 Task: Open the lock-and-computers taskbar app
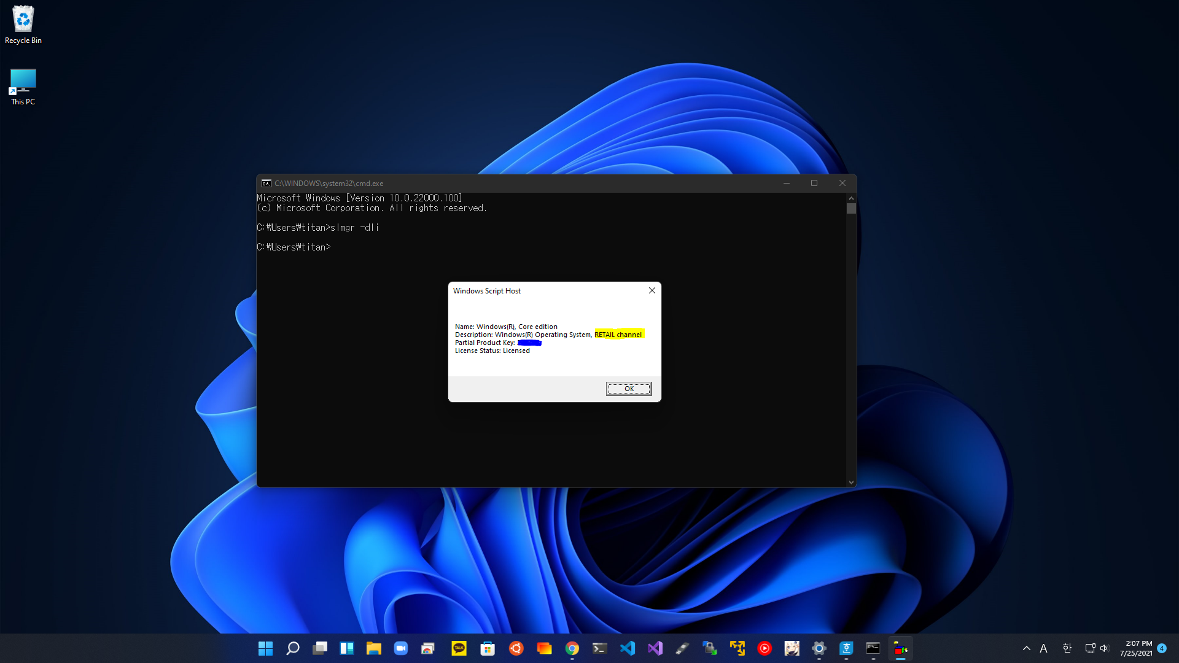pyautogui.click(x=710, y=648)
